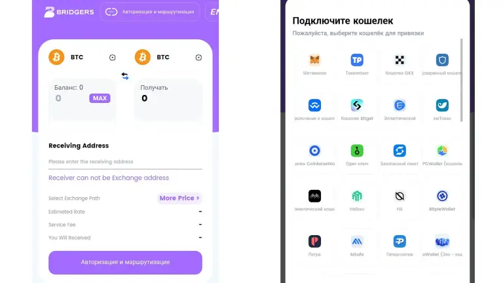Select the Bitget wallet icon

point(357,105)
